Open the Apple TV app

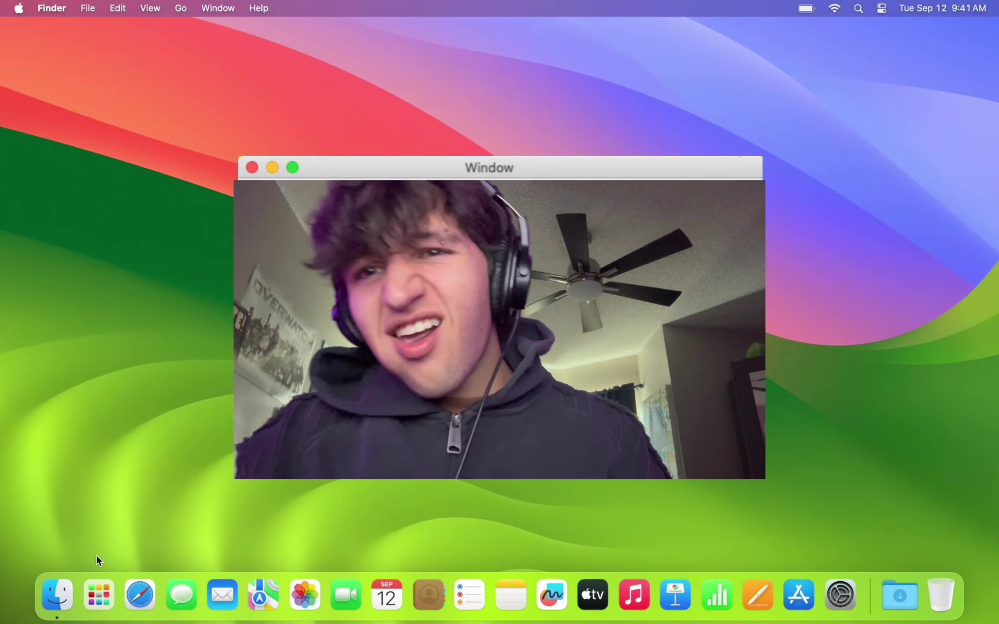(x=593, y=595)
